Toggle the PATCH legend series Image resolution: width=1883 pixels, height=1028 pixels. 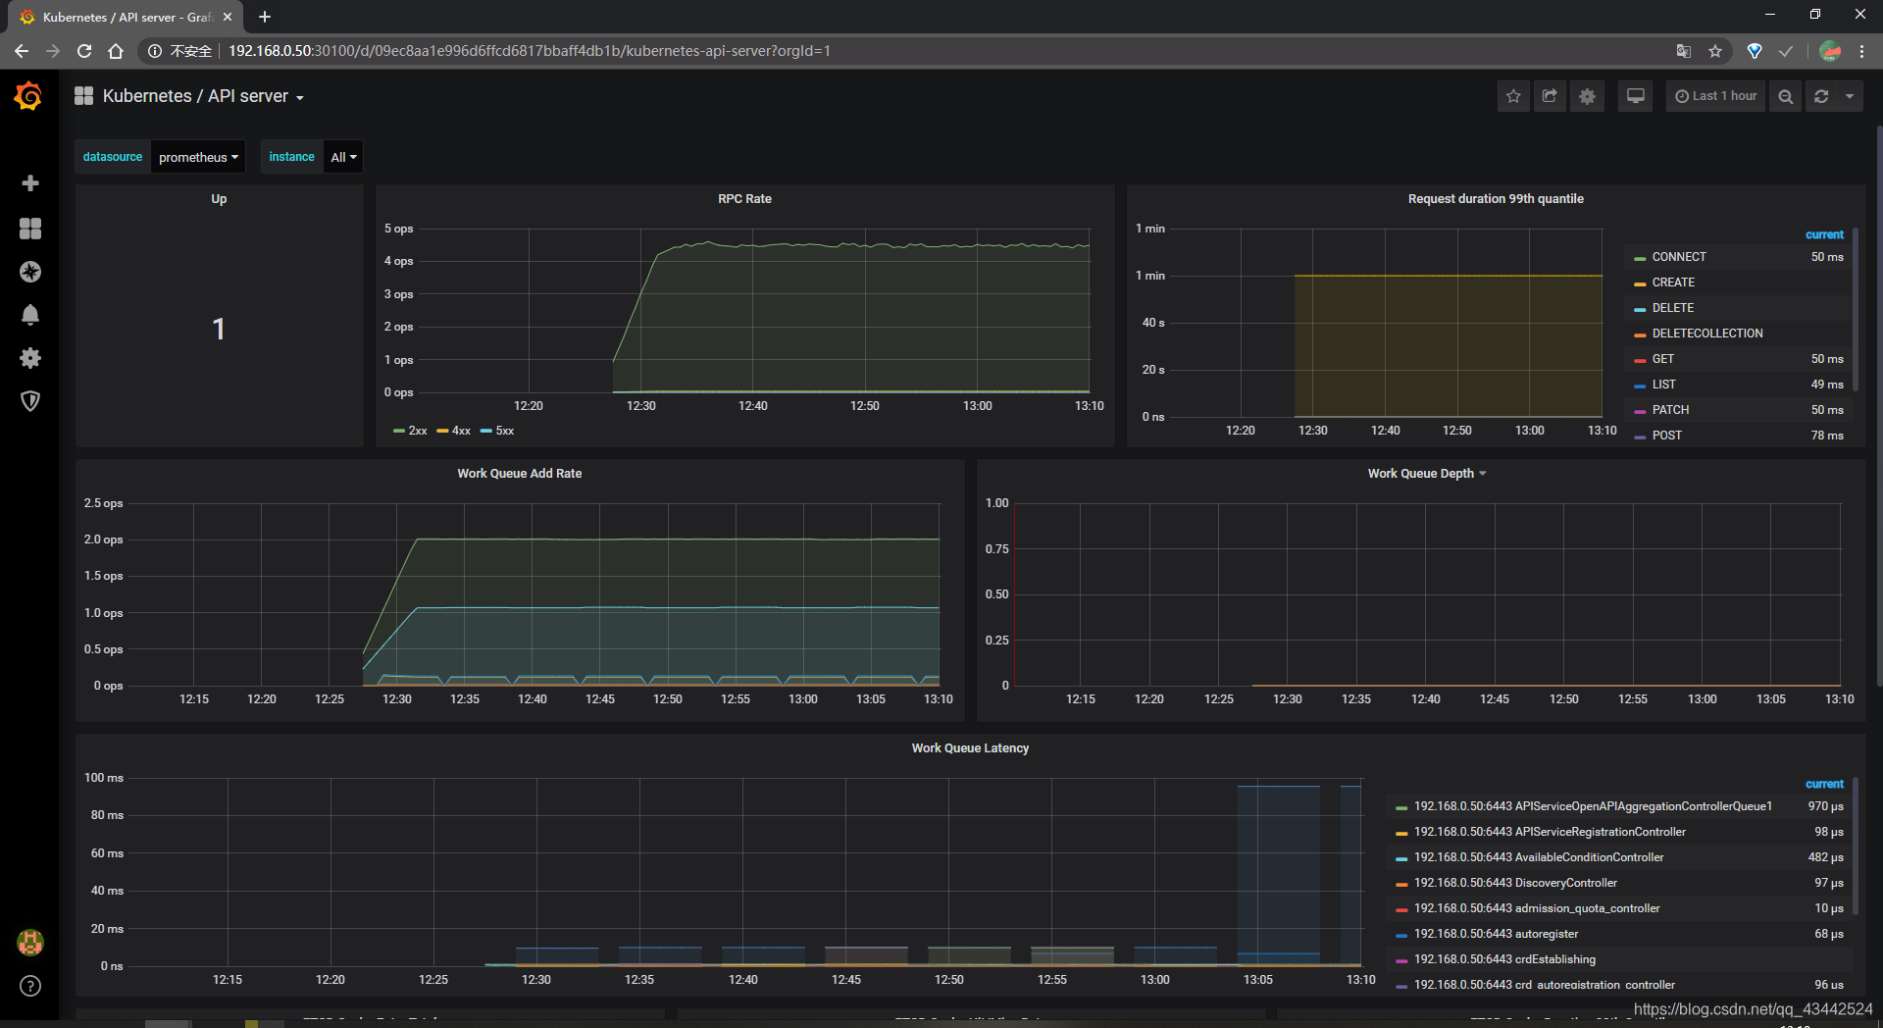tap(1670, 410)
